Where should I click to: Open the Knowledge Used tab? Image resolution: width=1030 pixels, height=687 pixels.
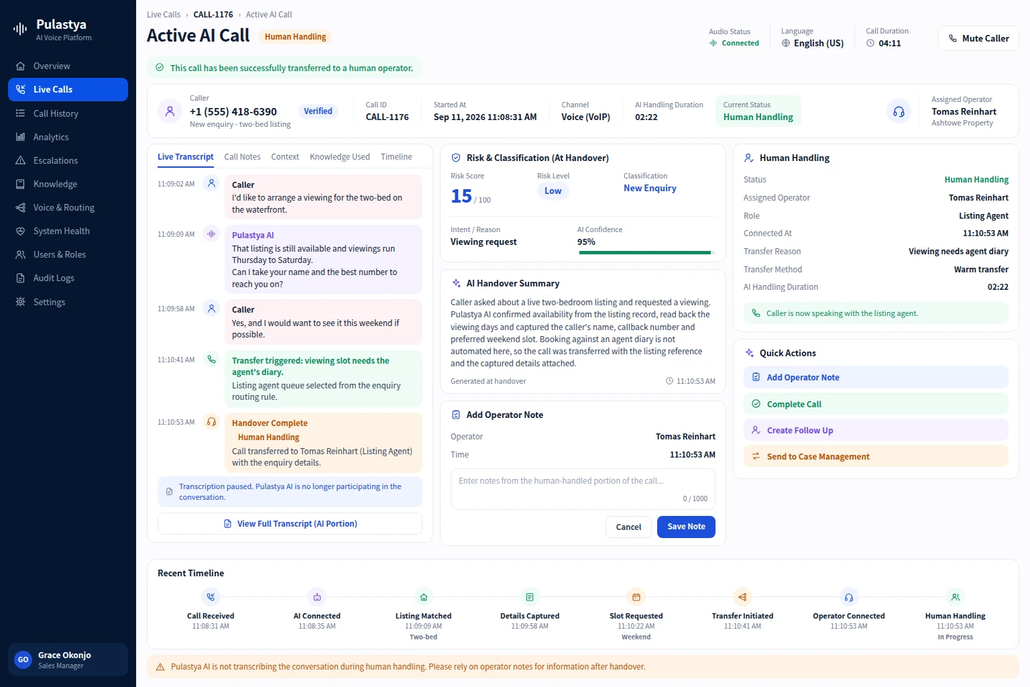[340, 157]
